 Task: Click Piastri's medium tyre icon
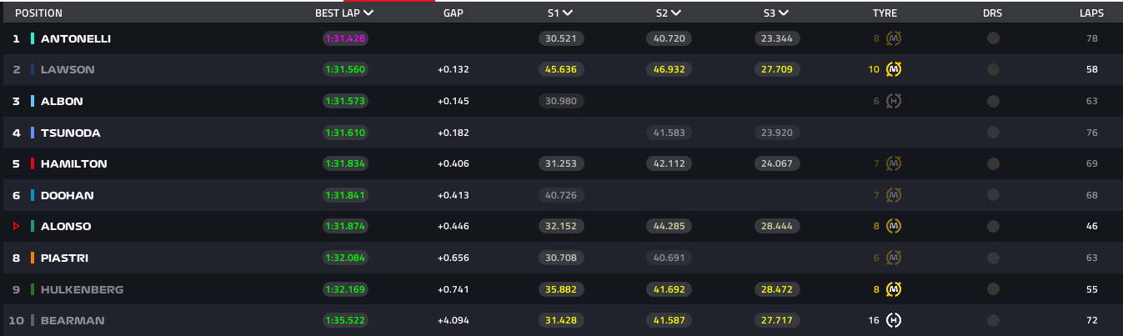click(x=894, y=258)
